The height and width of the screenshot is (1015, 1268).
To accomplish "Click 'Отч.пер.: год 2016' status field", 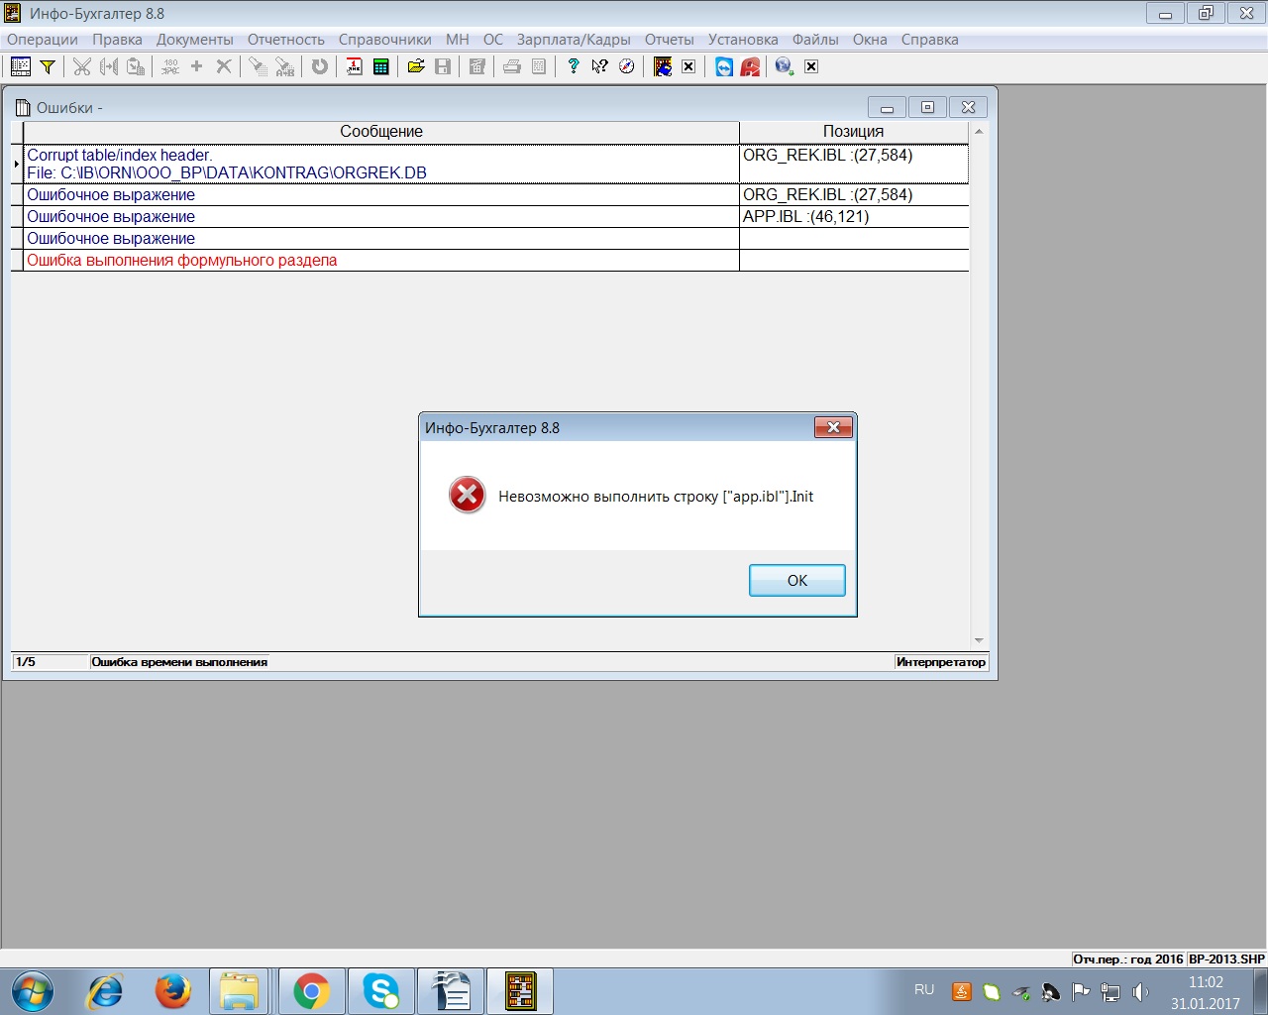I will [x=1128, y=959].
